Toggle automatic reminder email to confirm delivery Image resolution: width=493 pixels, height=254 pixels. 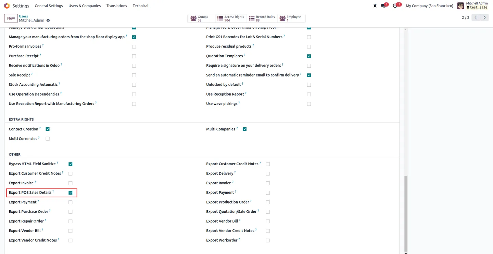[309, 75]
